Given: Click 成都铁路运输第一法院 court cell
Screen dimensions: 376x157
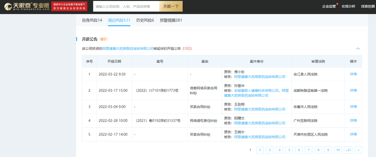Looking at the screenshot, I should 311,90.
